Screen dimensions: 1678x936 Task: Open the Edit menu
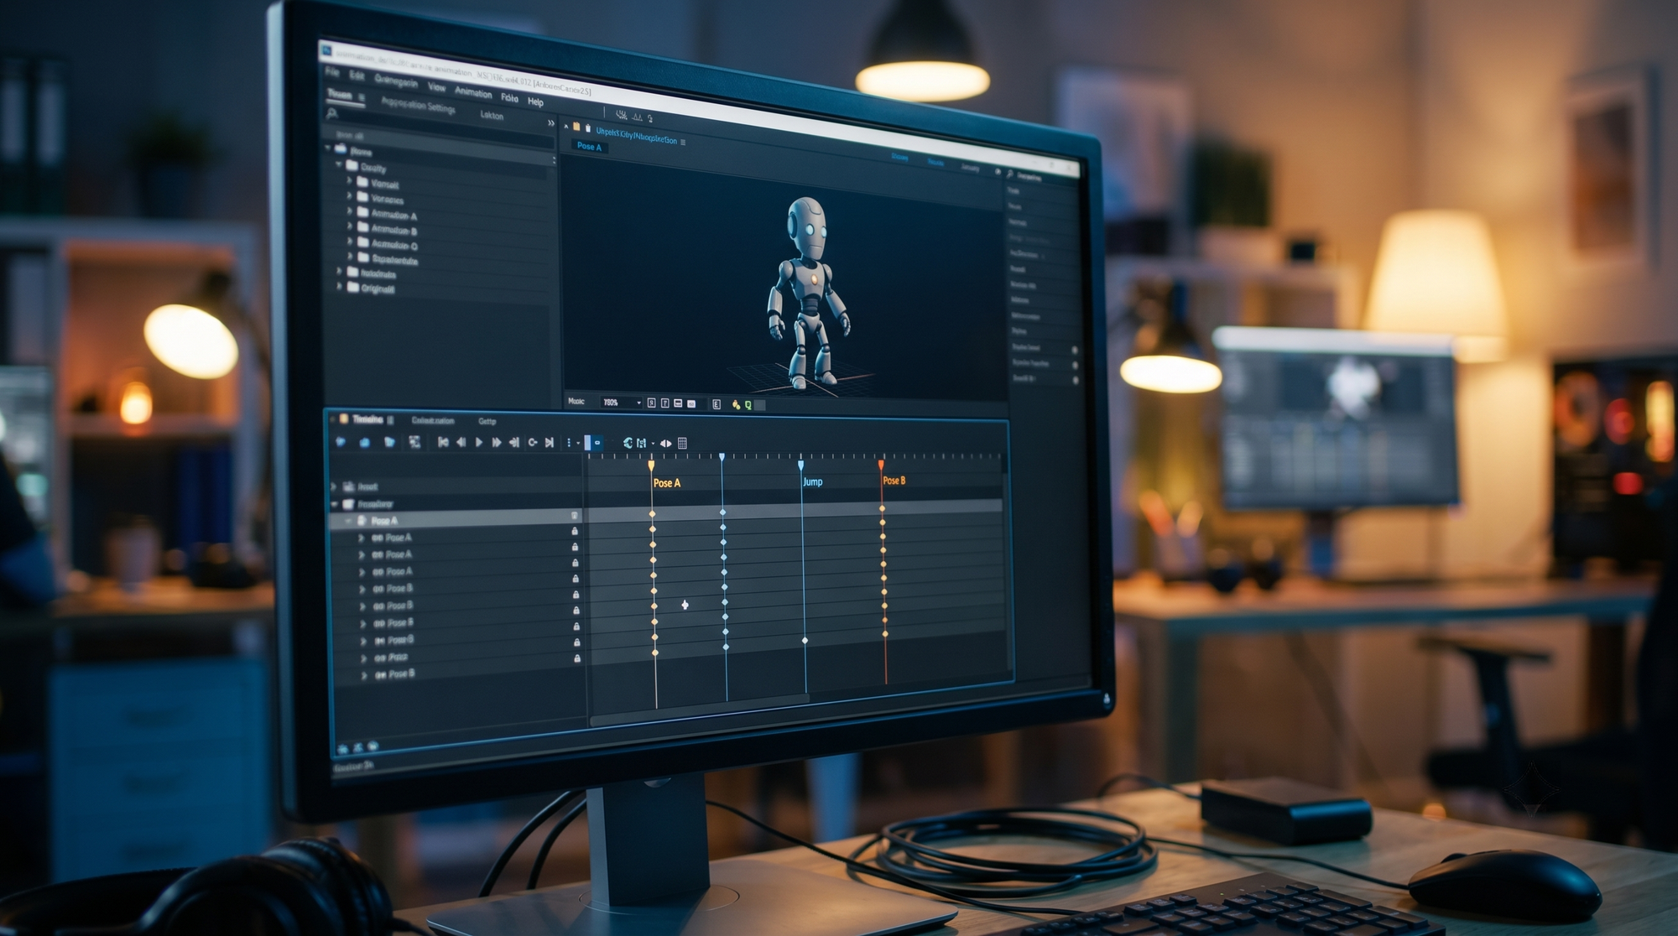pos(357,76)
